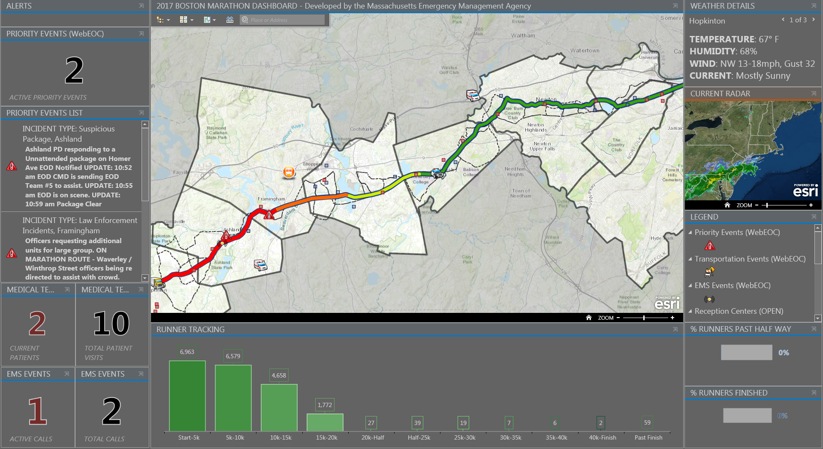Pop out the EMS Total Calls panel
The height and width of the screenshot is (449, 823).
click(141, 374)
